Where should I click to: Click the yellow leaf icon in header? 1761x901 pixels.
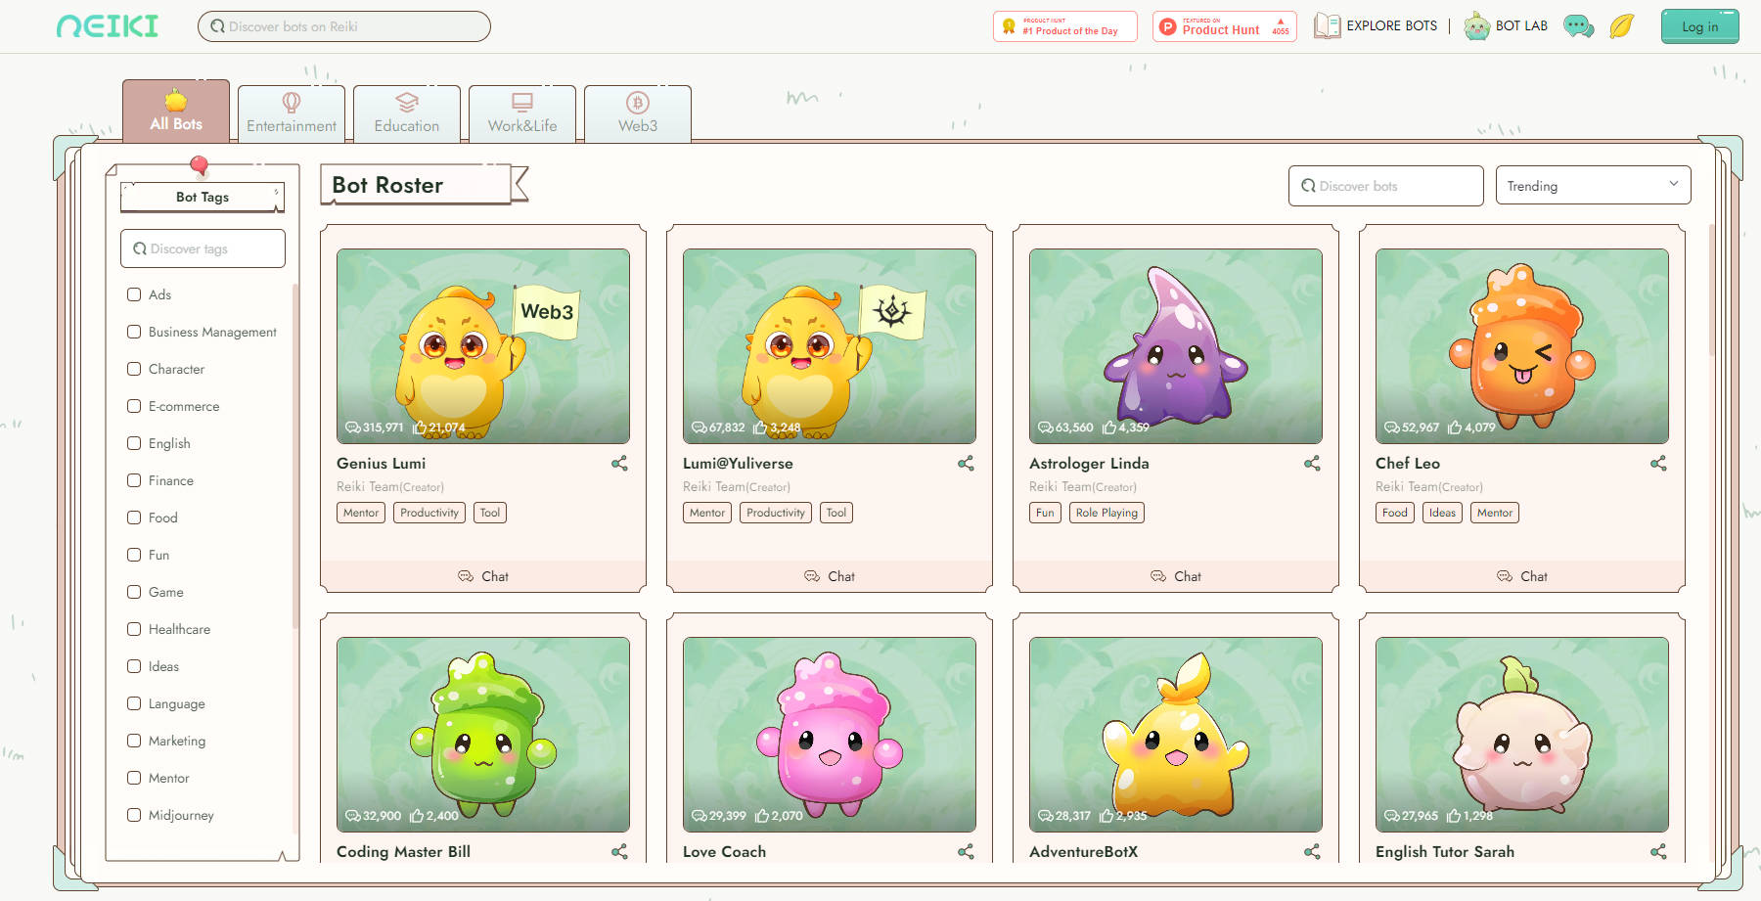[1621, 26]
